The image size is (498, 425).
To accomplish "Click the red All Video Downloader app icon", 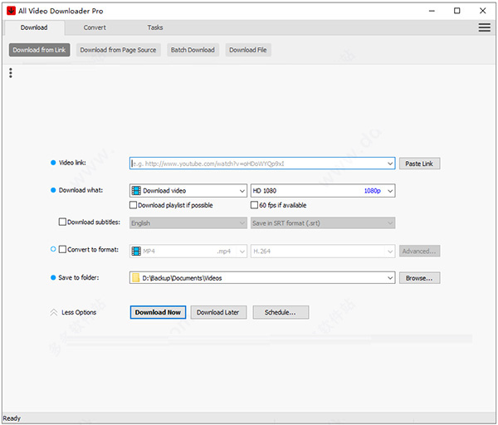I will pyautogui.click(x=11, y=11).
